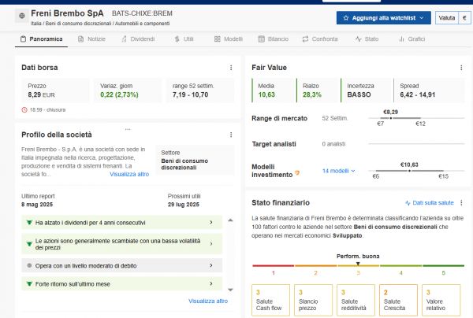Expand the 'Forte ritorno sull'ultimo mese' row
The height and width of the screenshot is (318, 473).
tap(122, 283)
